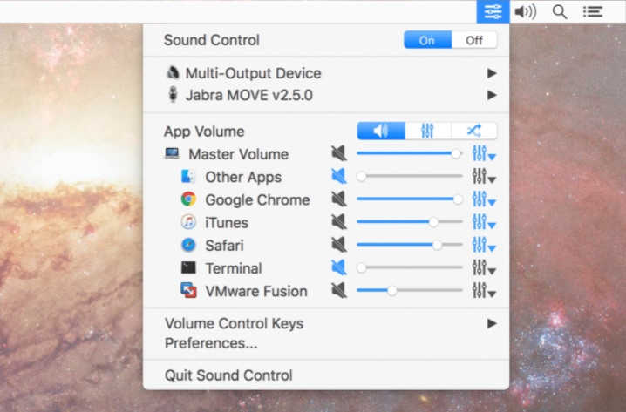626x412 pixels.
Task: Toggle mute for Terminal app
Action: (338, 267)
